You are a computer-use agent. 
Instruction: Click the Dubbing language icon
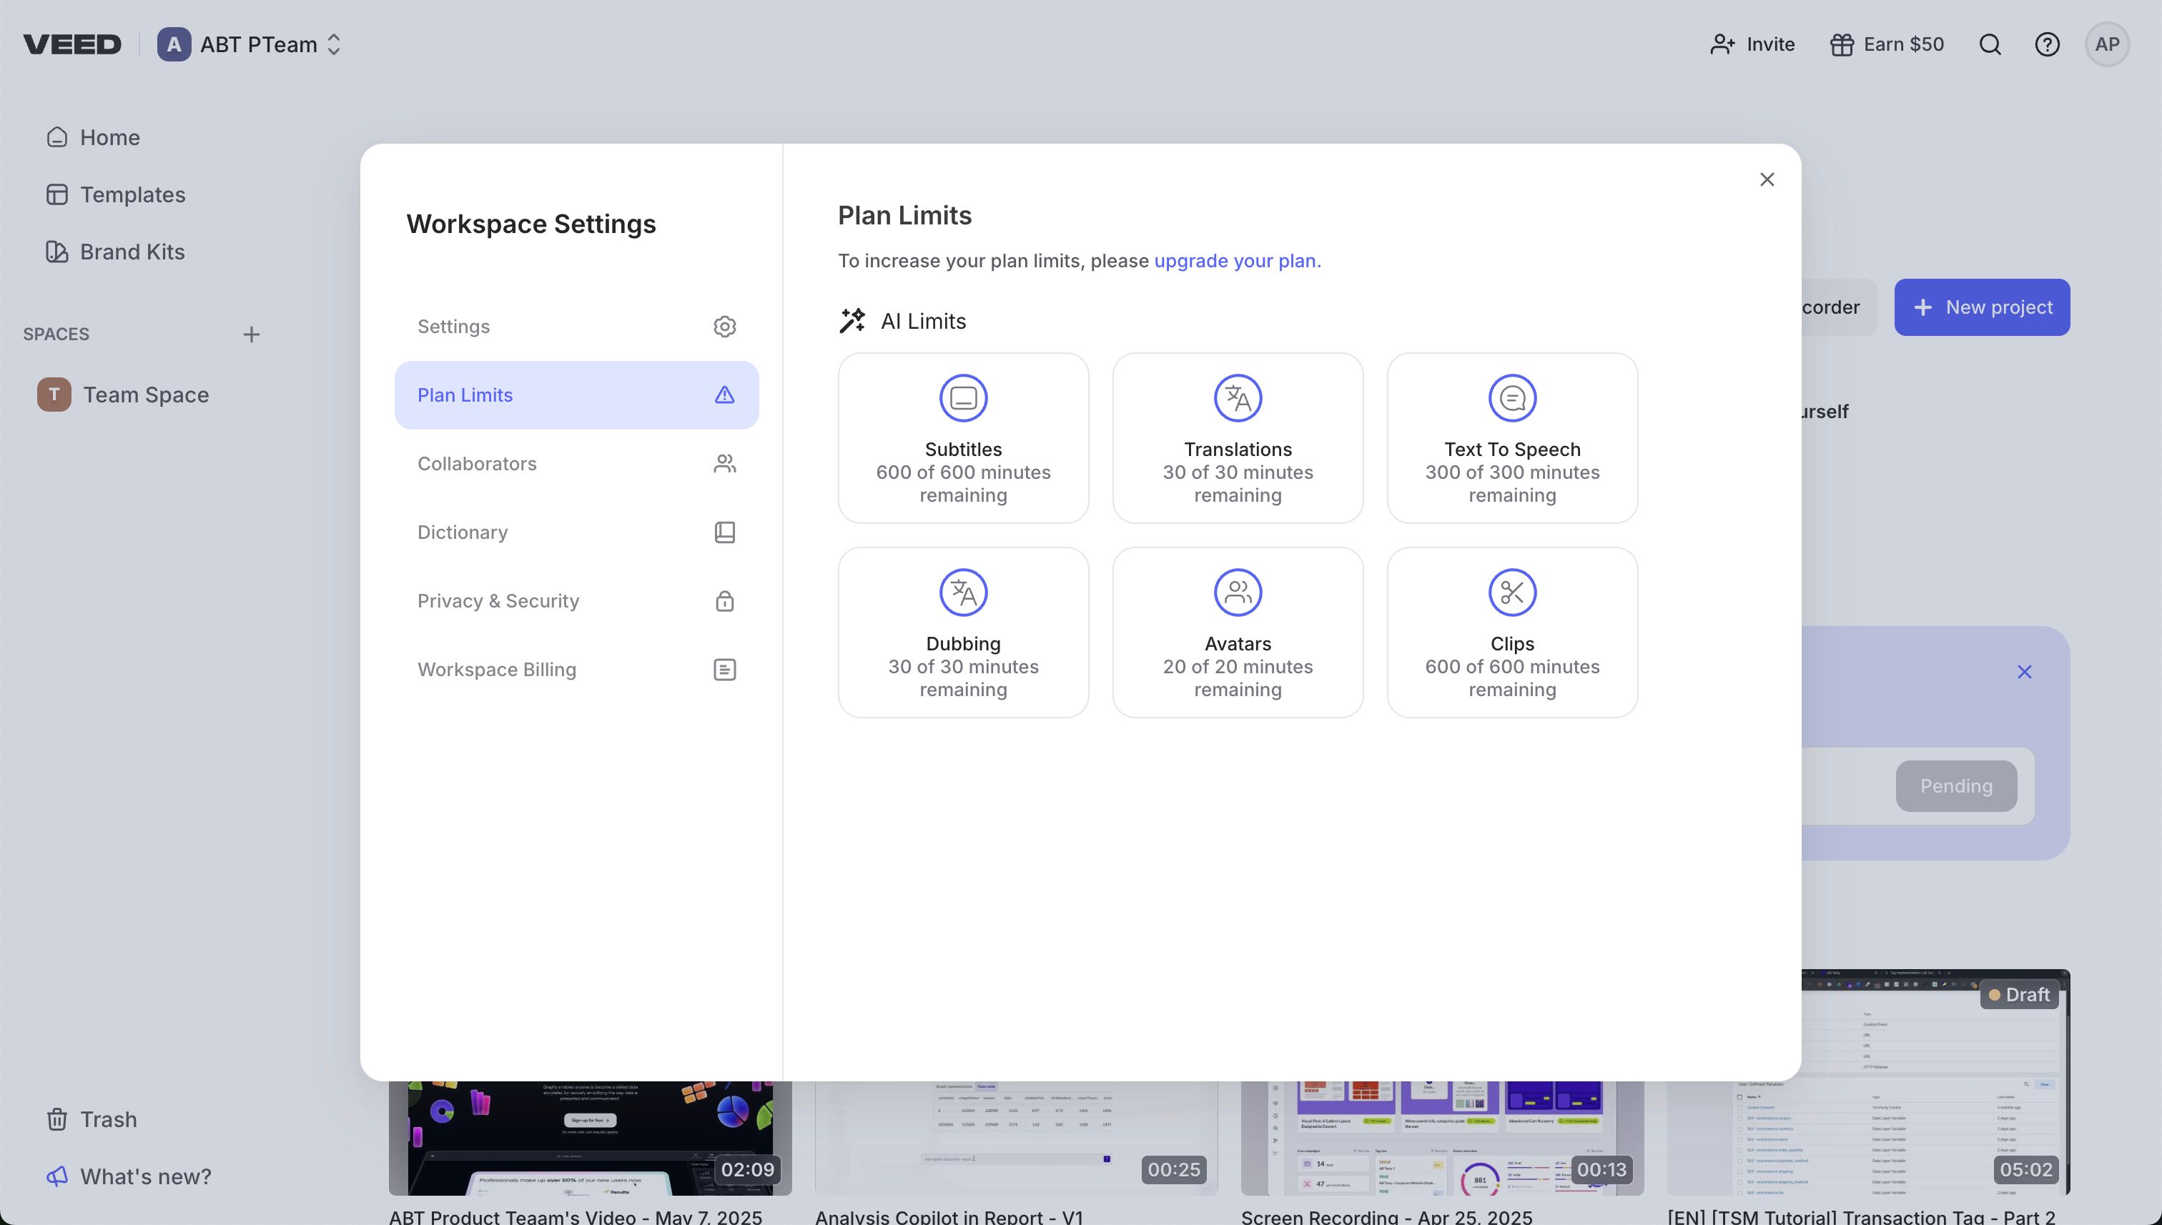pyautogui.click(x=963, y=592)
